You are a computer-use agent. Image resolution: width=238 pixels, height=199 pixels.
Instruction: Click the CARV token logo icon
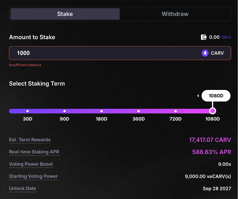tap(205, 53)
